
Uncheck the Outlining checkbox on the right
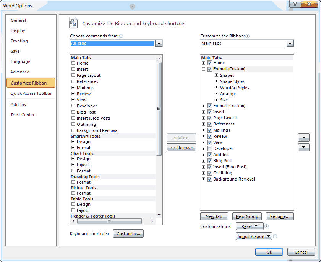click(x=209, y=173)
